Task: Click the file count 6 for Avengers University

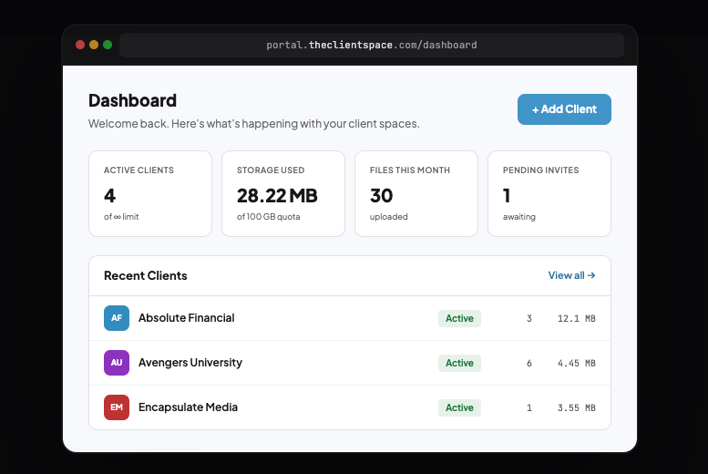Action: [529, 364]
